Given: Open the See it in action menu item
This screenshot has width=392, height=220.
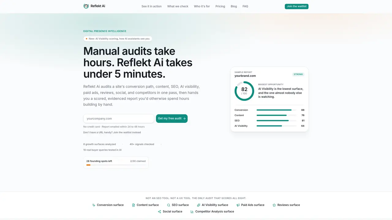Looking at the screenshot, I should (x=152, y=6).
